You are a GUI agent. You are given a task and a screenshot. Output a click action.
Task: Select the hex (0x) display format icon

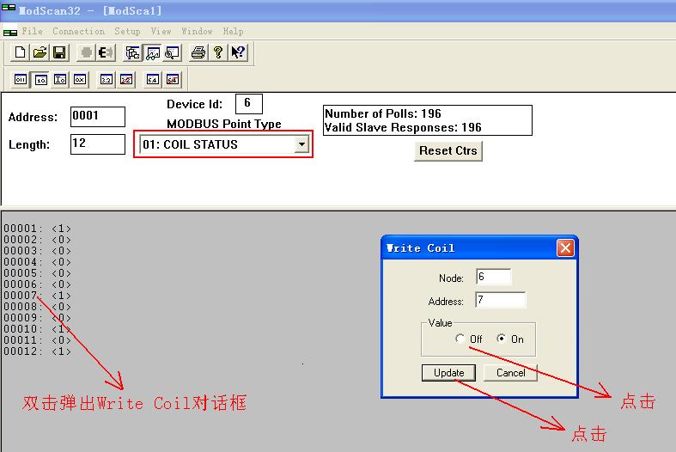[80, 79]
